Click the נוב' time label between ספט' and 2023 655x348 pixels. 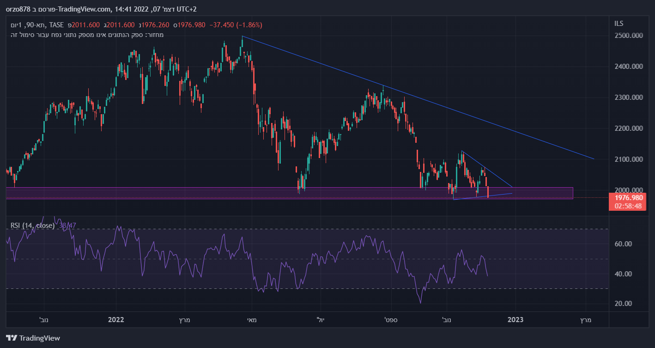(447, 319)
